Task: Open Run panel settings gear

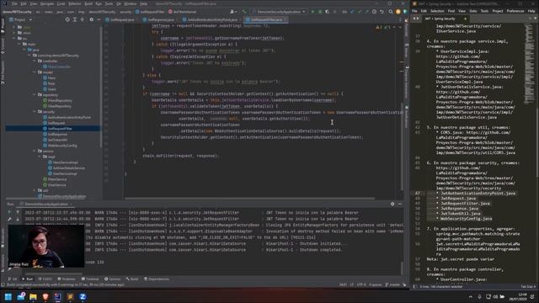Action: [392, 204]
